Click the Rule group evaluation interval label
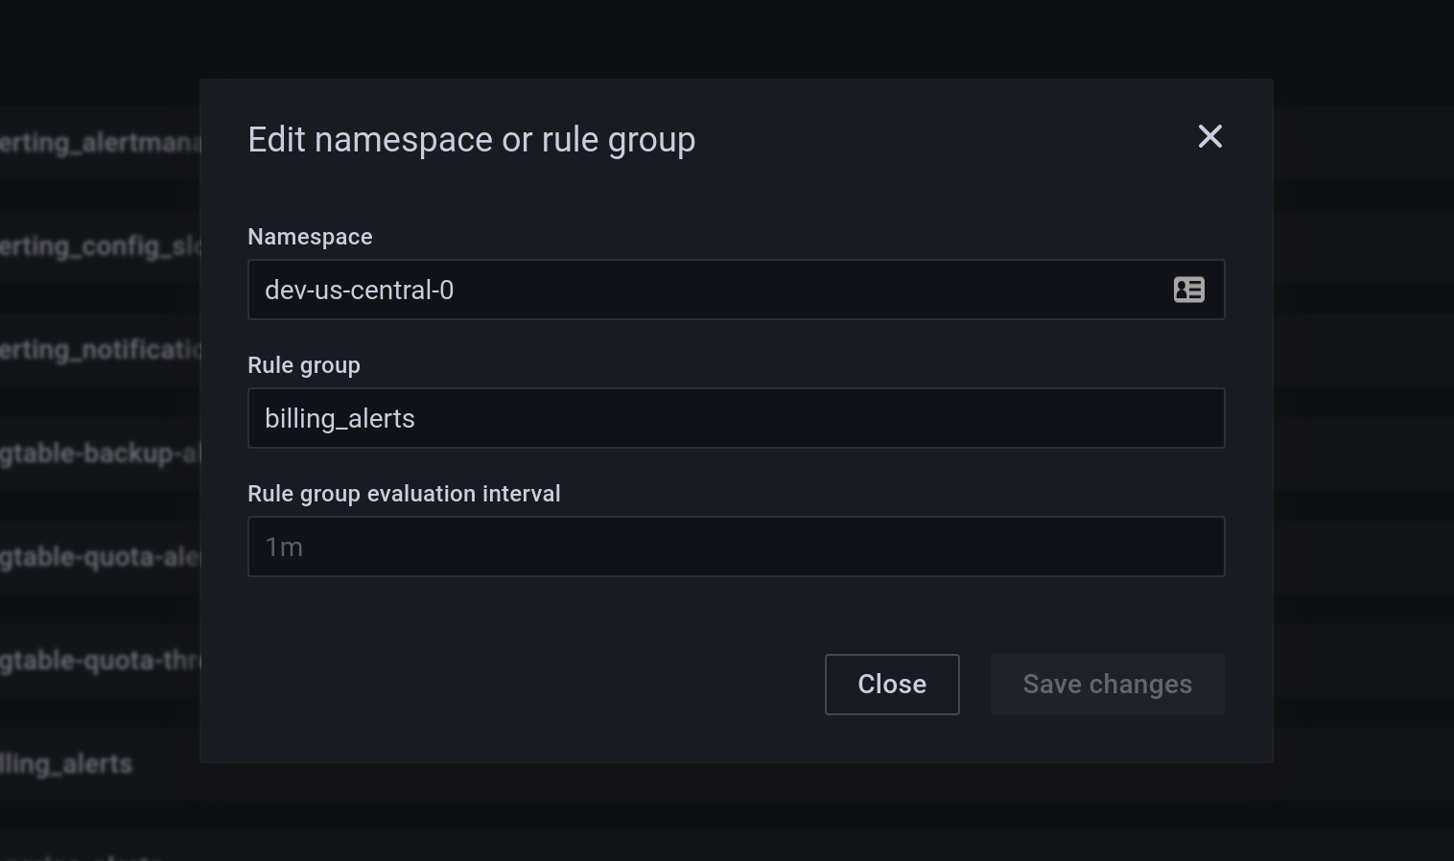The width and height of the screenshot is (1454, 861). tap(404, 493)
